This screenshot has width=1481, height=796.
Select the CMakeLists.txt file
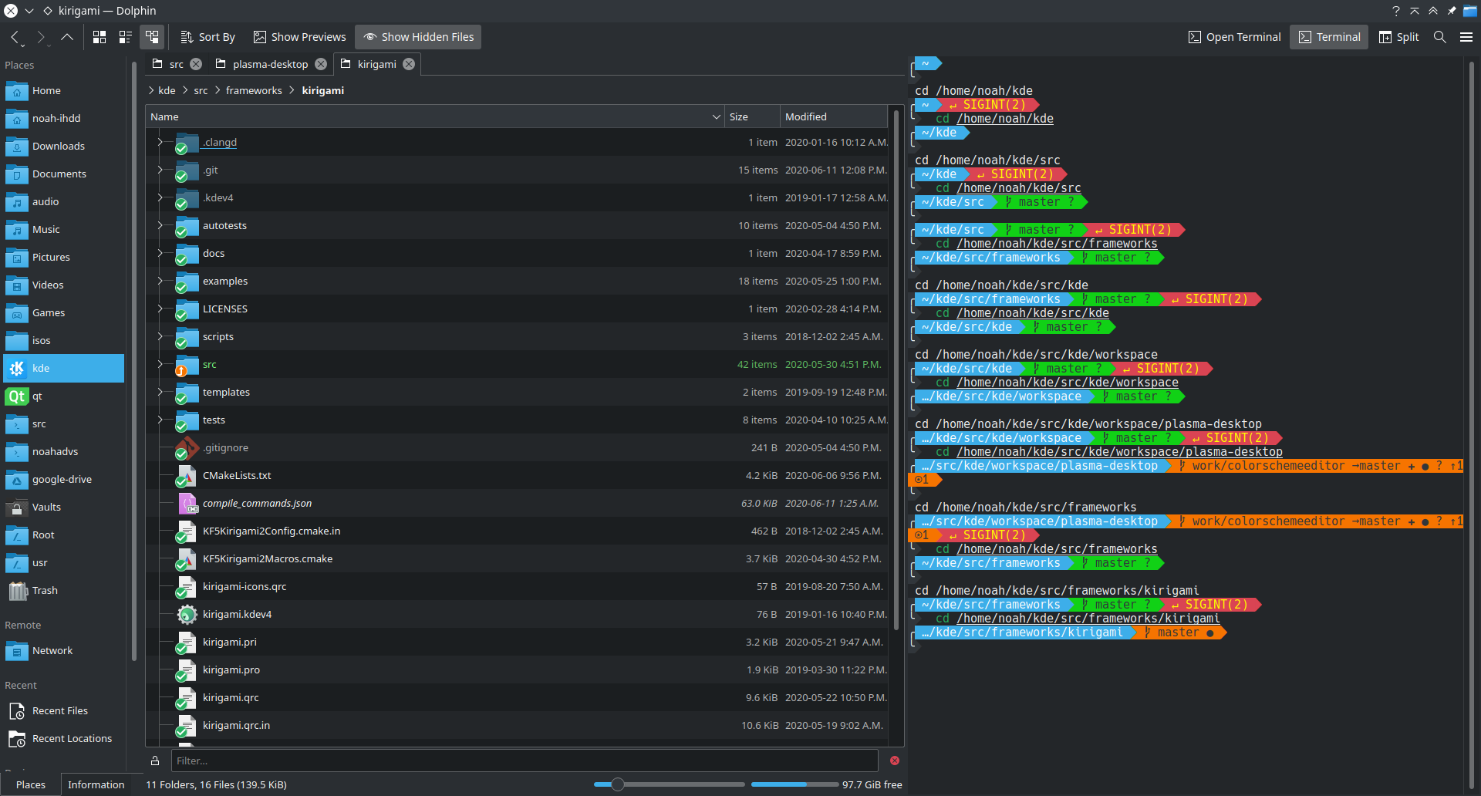pos(237,475)
